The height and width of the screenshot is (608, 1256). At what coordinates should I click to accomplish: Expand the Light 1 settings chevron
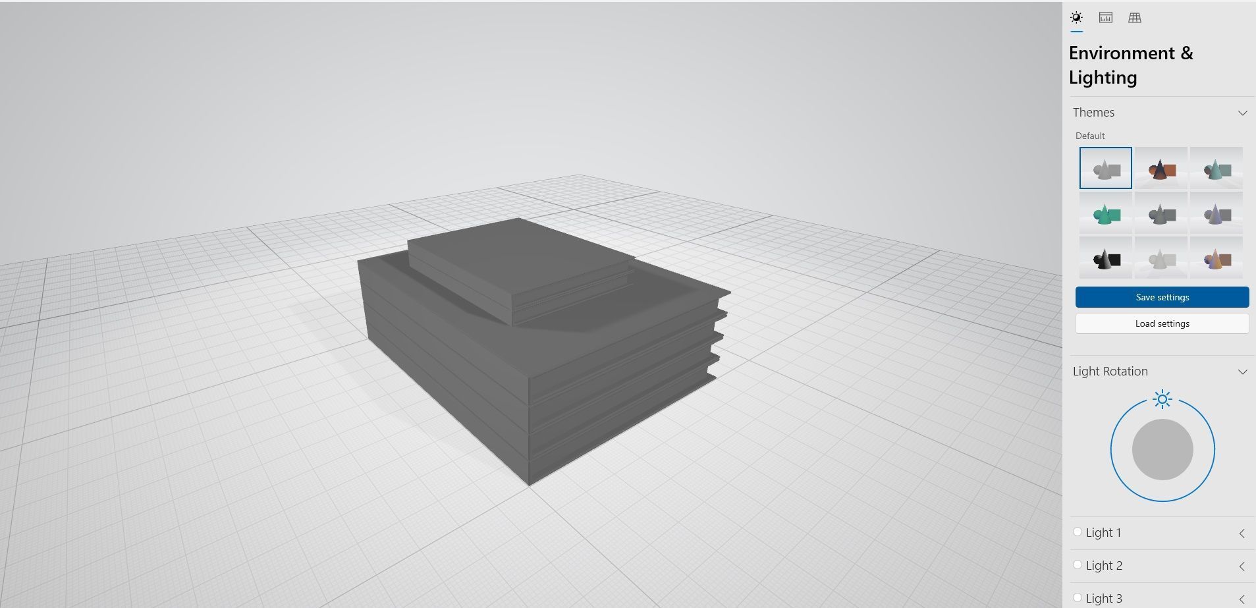tap(1242, 534)
